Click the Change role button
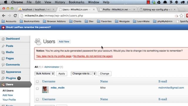This screenshot has width=188, height=106. click(105, 74)
